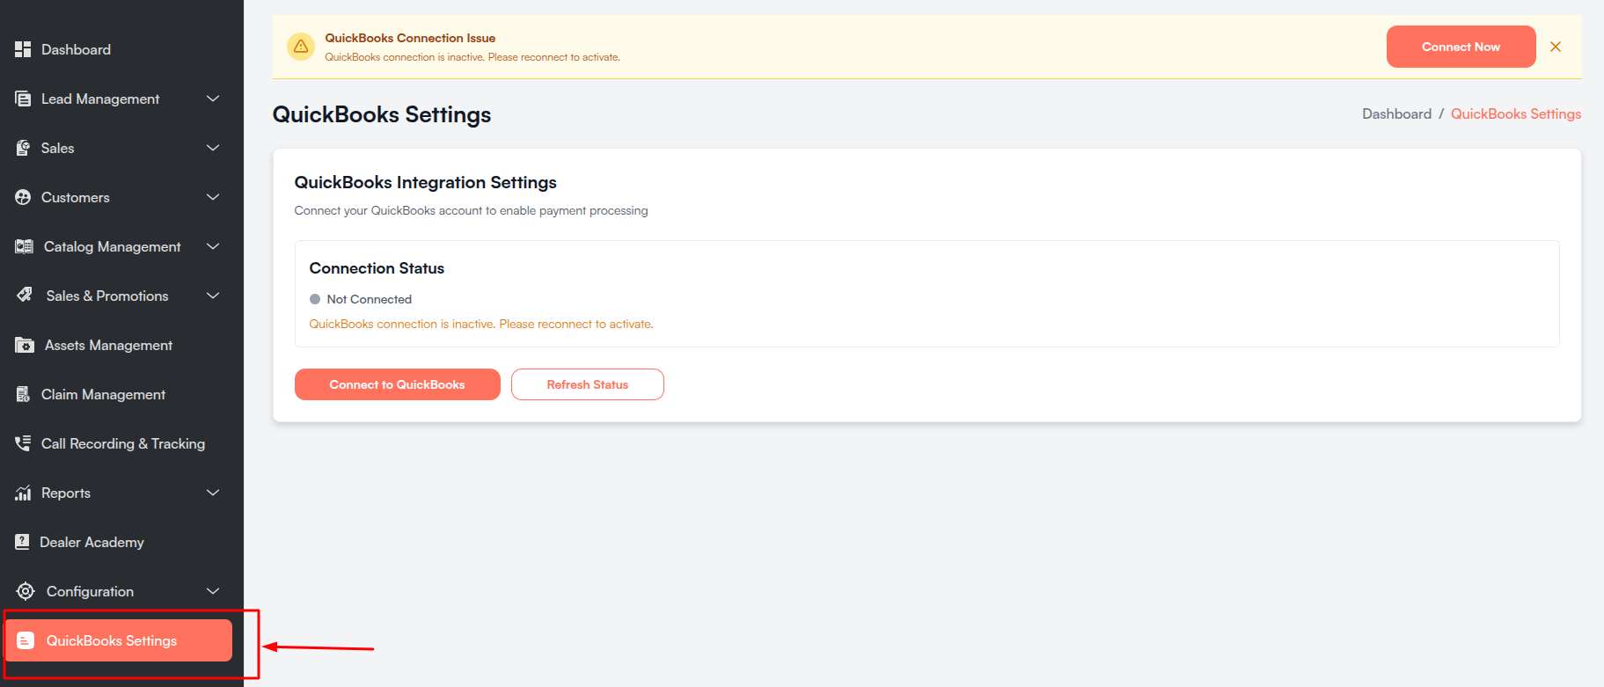1604x687 pixels.
Task: Go to Claim Management page
Action: coord(103,394)
